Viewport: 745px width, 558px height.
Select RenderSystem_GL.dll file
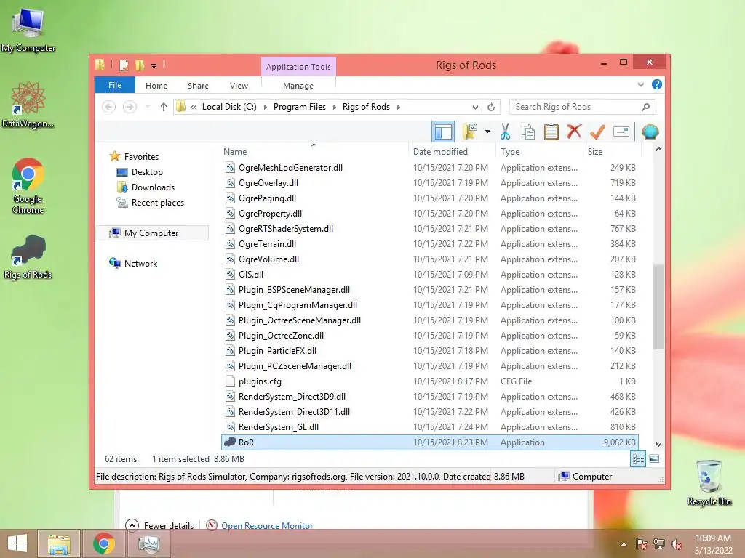coord(429,426)
